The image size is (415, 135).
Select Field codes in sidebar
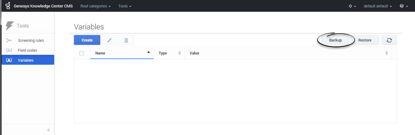pyautogui.click(x=27, y=50)
